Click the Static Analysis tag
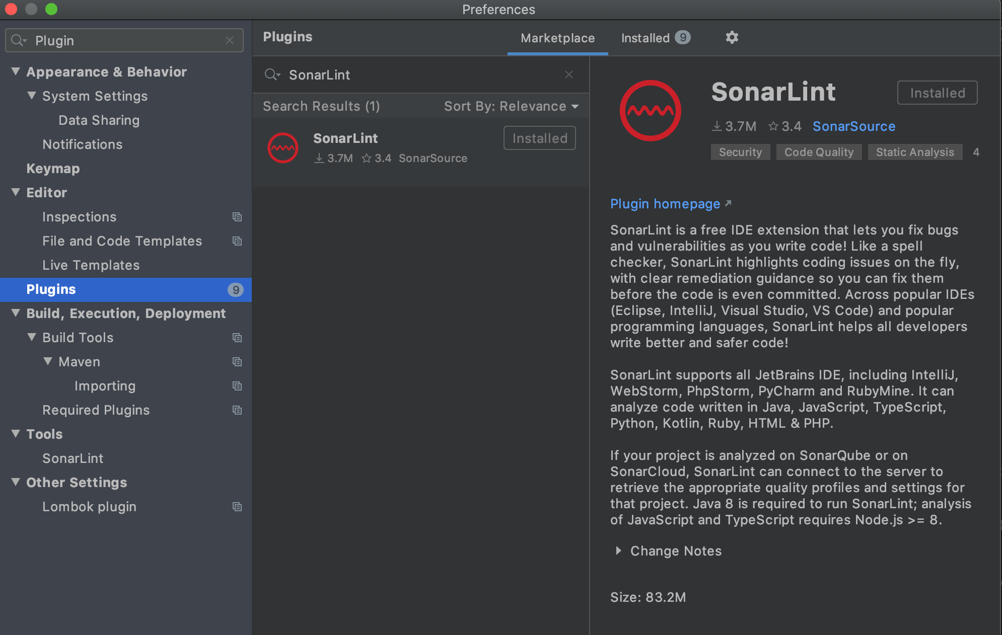 (x=915, y=152)
